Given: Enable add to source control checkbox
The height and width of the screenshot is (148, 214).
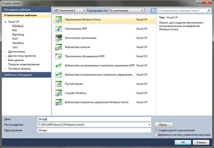Looking at the screenshot, I should (156, 135).
